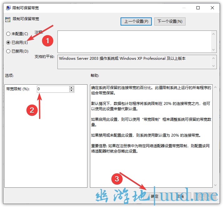This screenshot has height=207, width=223.
Task: Click the help paragraph starting 如果启用此设置
Action: coord(151,122)
